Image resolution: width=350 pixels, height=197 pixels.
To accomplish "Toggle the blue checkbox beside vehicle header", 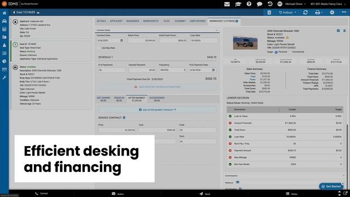I will (x=338, y=31).
